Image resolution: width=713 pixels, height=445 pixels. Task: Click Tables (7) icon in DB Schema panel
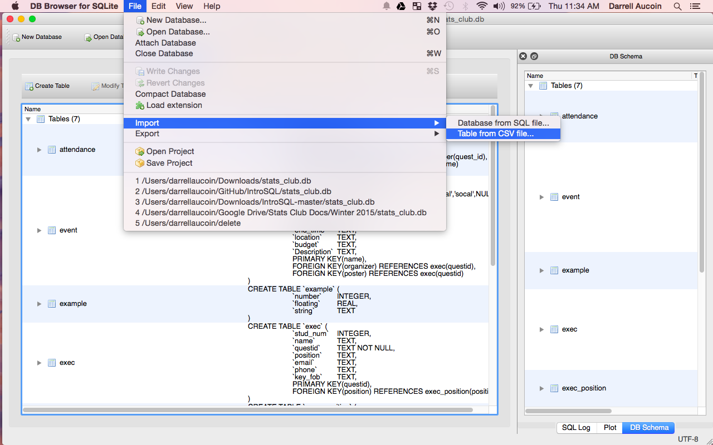point(543,86)
